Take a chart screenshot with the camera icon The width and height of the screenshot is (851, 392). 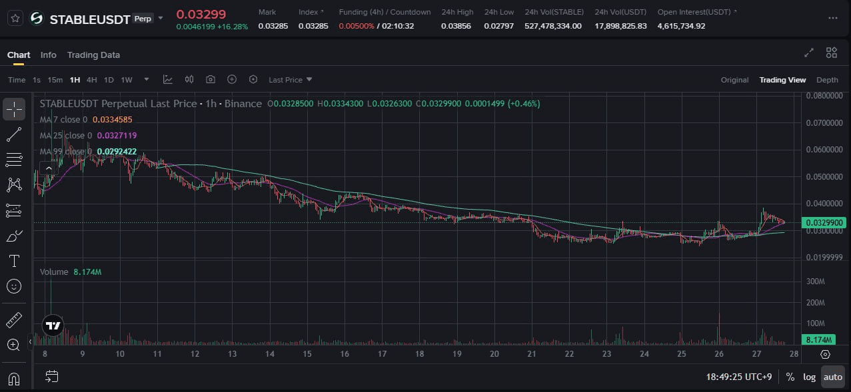coord(211,79)
